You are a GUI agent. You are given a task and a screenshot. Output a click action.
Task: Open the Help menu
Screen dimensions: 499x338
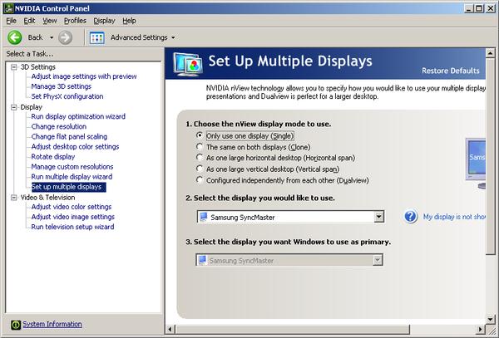tap(129, 21)
